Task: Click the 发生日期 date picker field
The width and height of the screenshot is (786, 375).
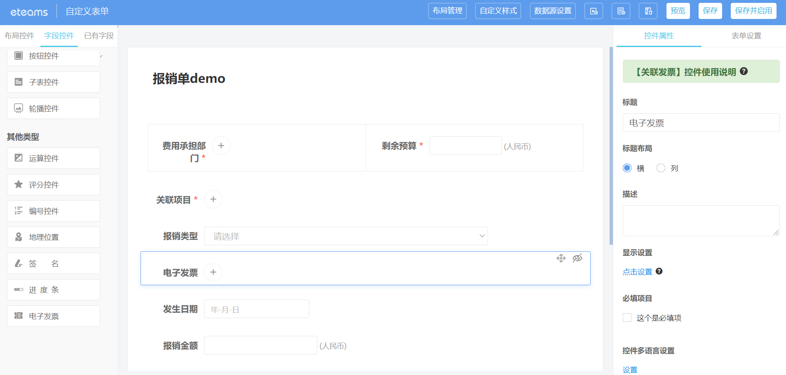Action: coord(256,309)
